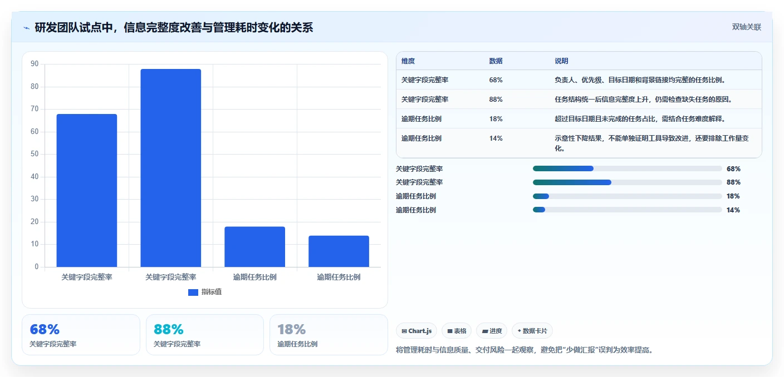Click the 88% stat card value

[169, 330]
